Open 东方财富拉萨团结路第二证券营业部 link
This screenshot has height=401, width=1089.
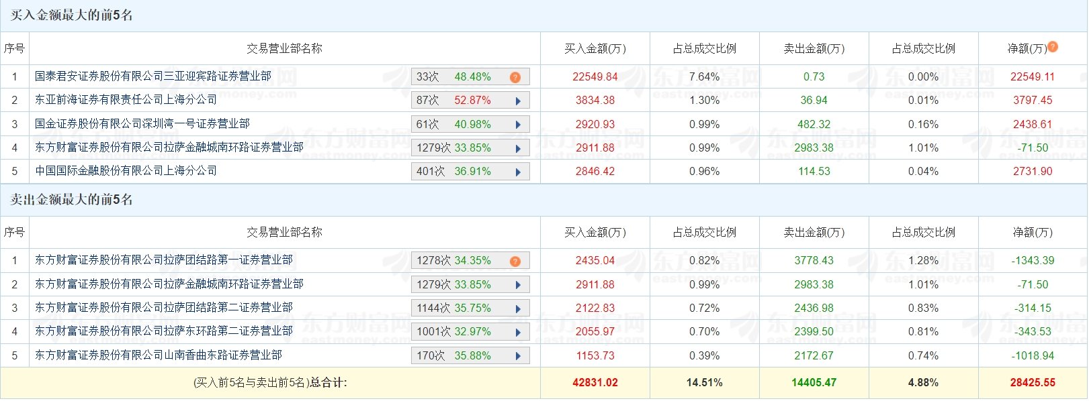(164, 308)
